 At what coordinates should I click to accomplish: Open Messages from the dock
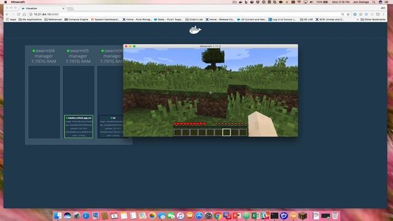pos(161,215)
